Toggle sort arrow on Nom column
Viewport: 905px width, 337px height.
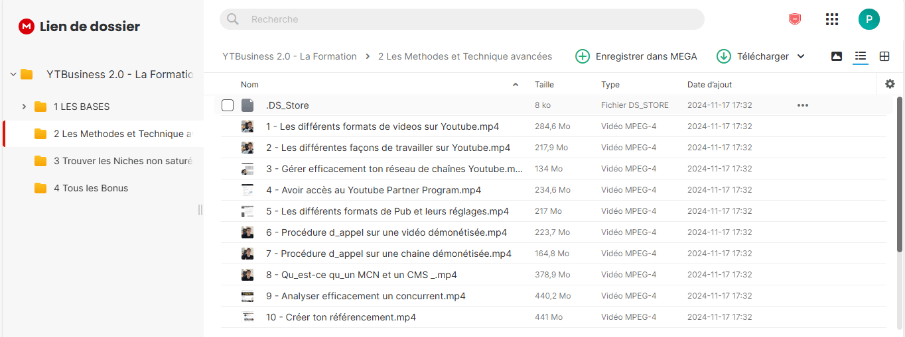[x=516, y=85]
